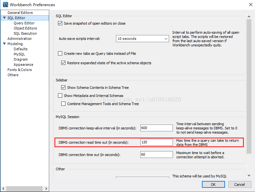Viewport: 255px width, 192px height.
Task: Collapse the Modeling tree node arrow
Action: pyautogui.click(x=4, y=44)
